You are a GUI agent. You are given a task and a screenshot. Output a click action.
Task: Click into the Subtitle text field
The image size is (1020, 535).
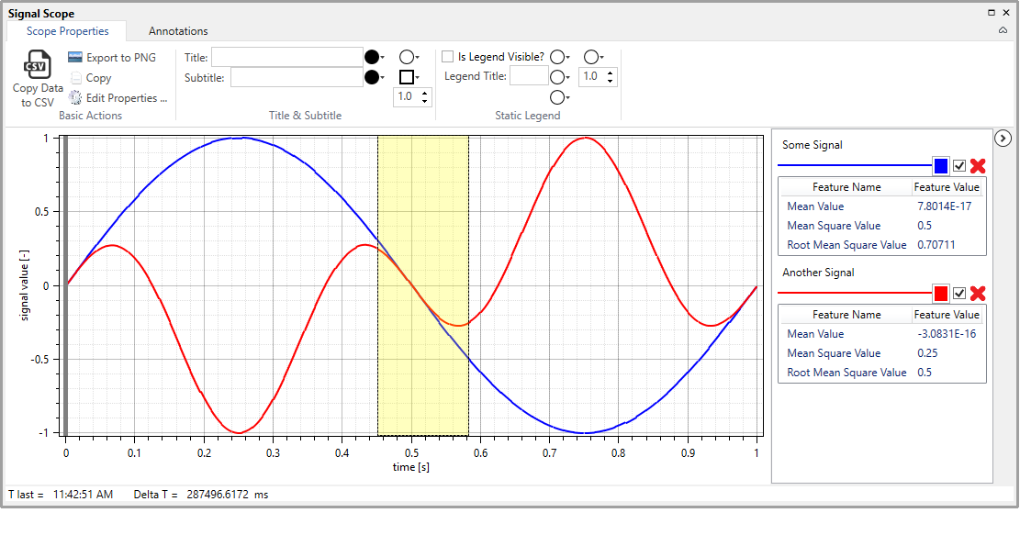297,77
